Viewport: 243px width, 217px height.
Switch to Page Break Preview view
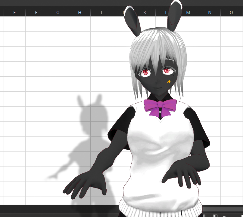coord(215,215)
